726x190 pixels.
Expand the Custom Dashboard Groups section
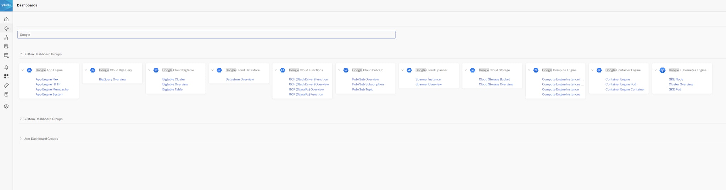coord(21,119)
